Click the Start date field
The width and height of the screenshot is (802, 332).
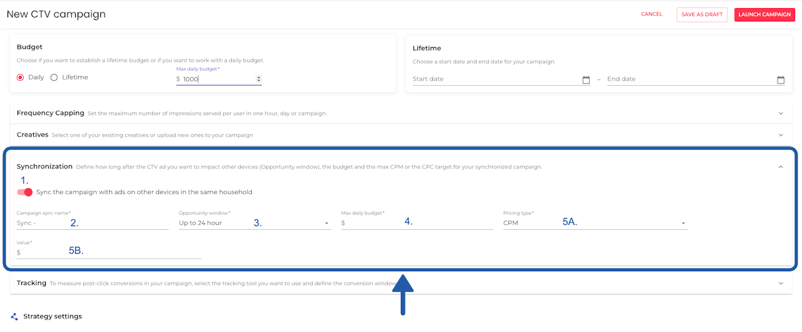click(x=495, y=80)
